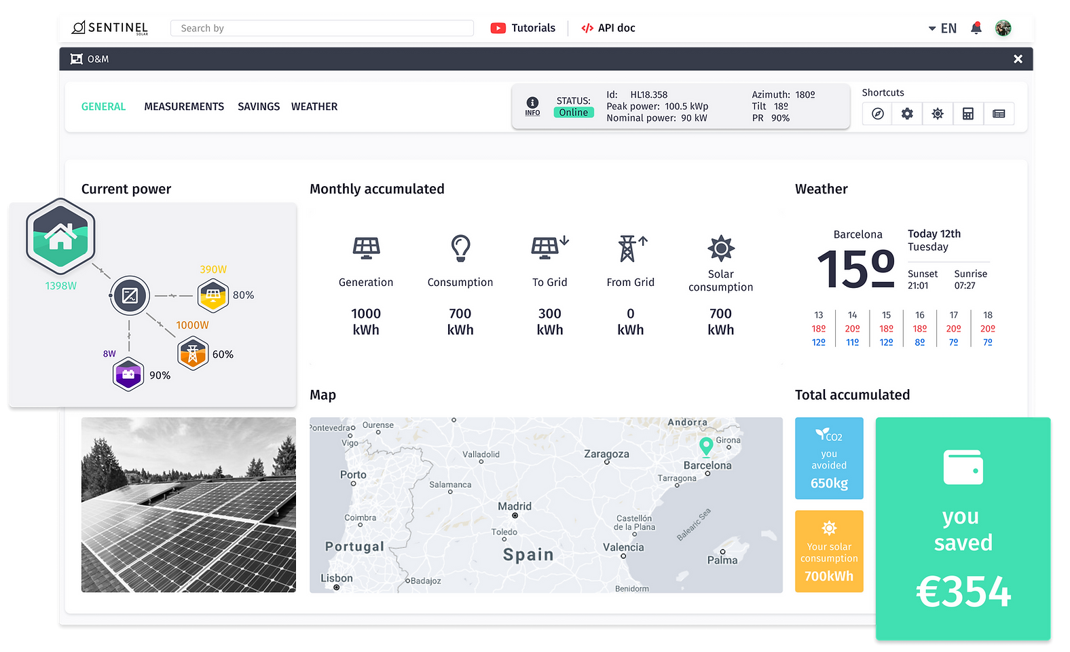Close the O&M panel
Screen dimensions: 1070x652
click(1018, 59)
